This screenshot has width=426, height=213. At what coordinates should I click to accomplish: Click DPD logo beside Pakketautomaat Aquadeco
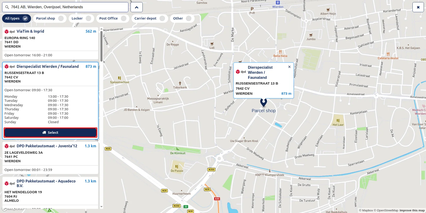pos(10,183)
